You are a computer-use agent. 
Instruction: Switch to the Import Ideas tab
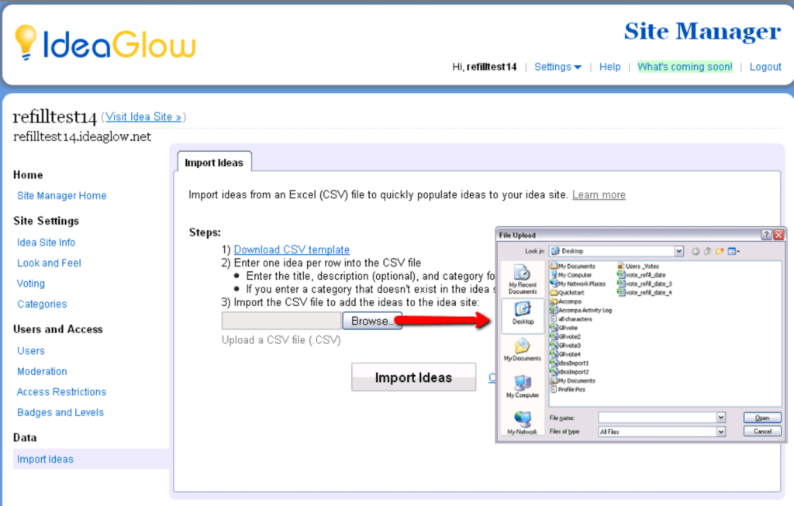pyautogui.click(x=214, y=163)
